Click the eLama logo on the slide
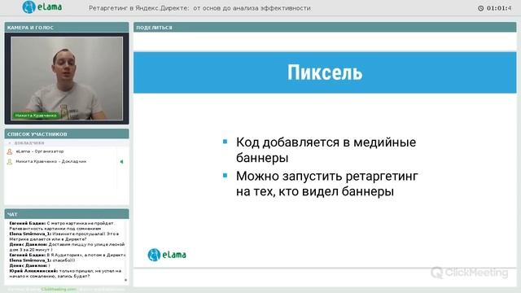 [x=167, y=255]
